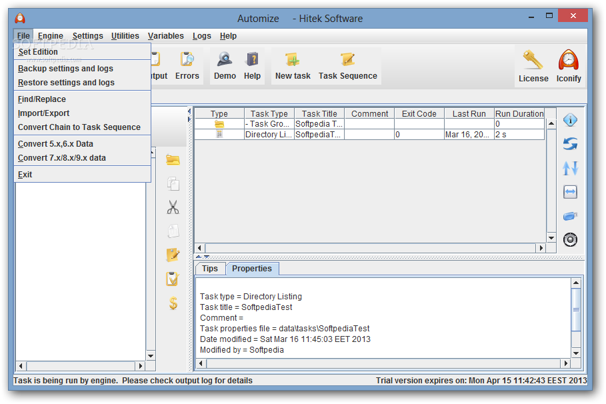Click the clipboard checkmark icon
Viewport: 606px width, 404px height.
(173, 279)
